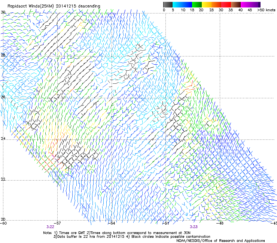Click the longitude '-57' axis label
Viewport: 277px width, 243px height.
pos(57,223)
